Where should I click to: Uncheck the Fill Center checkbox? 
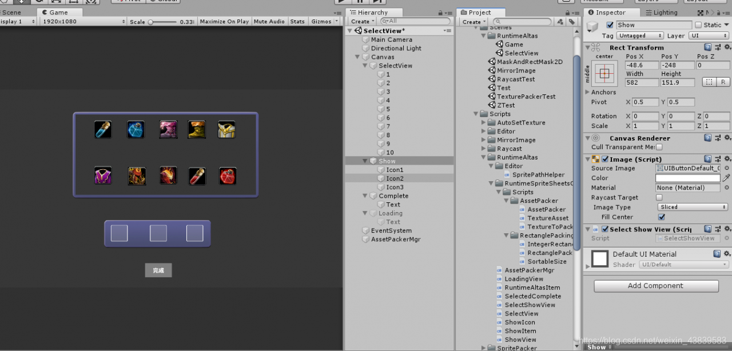(662, 217)
